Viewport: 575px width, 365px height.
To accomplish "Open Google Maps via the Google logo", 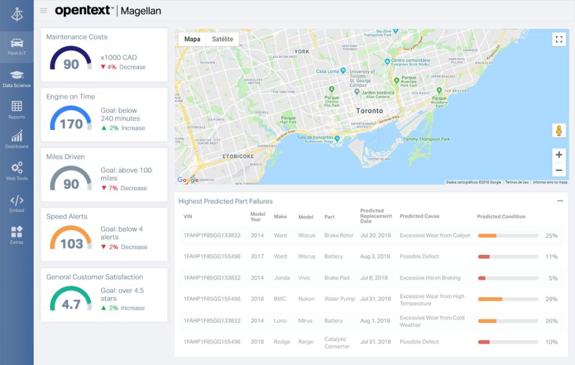I will pyautogui.click(x=188, y=180).
